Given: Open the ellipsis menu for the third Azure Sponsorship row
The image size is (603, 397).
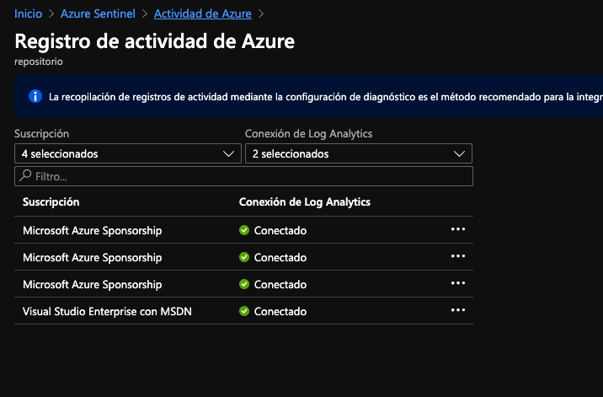Looking at the screenshot, I should tap(458, 283).
